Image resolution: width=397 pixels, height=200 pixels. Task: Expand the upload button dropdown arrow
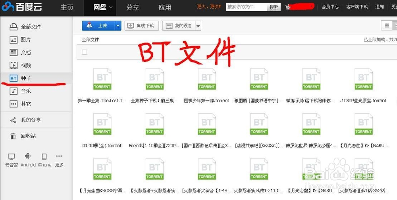point(118,26)
